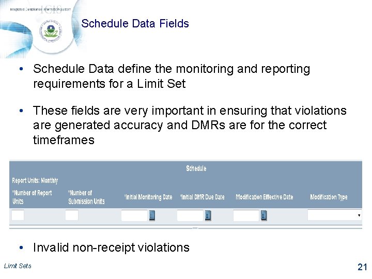Screen dimensions: 372x279
Task: Click the Report Units: Monthly label
Action: 35,181
